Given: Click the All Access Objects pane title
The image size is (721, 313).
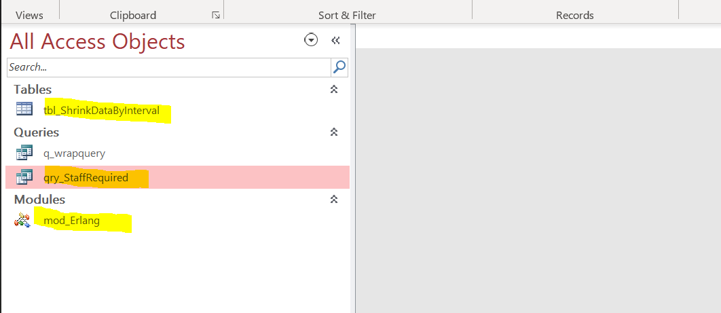Looking at the screenshot, I should 97,41.
